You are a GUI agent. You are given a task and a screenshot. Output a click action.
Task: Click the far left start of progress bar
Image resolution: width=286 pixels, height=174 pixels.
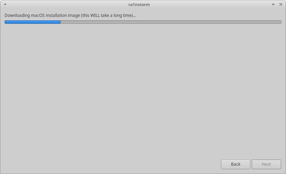click(x=6, y=22)
